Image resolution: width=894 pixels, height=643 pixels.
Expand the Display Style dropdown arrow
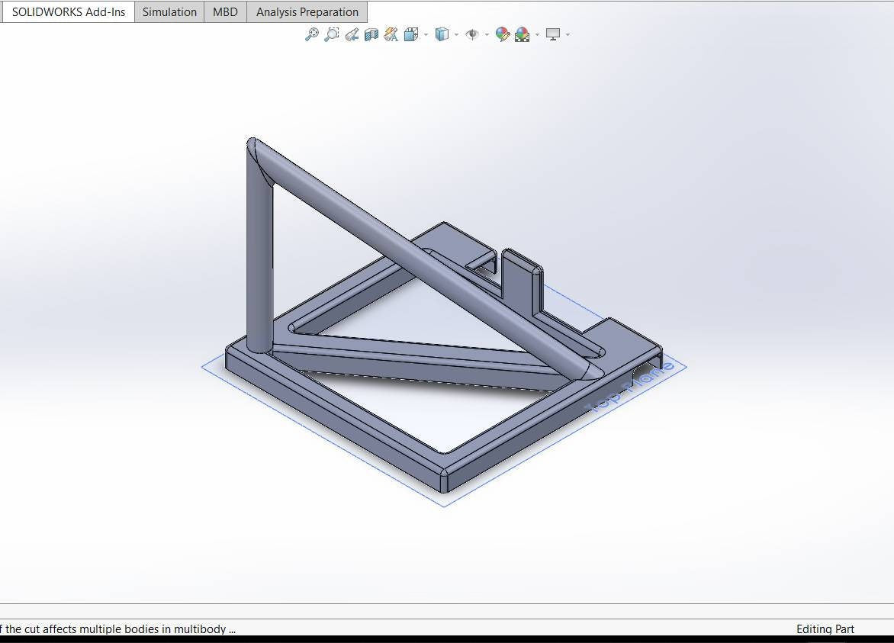(x=456, y=35)
